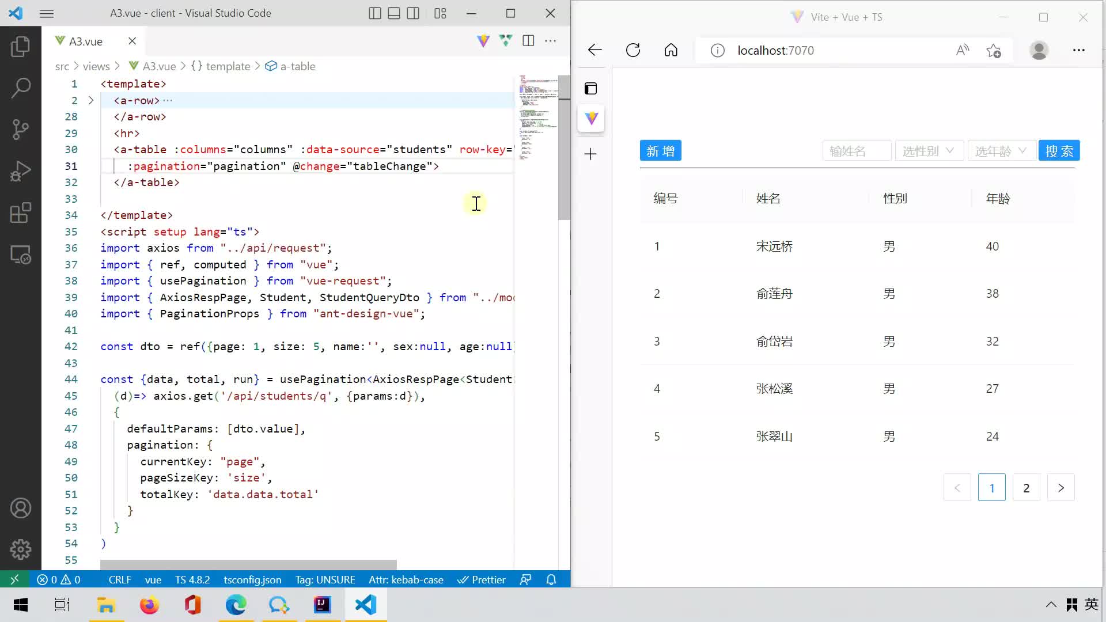The width and height of the screenshot is (1106, 622).
Task: Close the A3.vue editor tab
Action: (132, 41)
